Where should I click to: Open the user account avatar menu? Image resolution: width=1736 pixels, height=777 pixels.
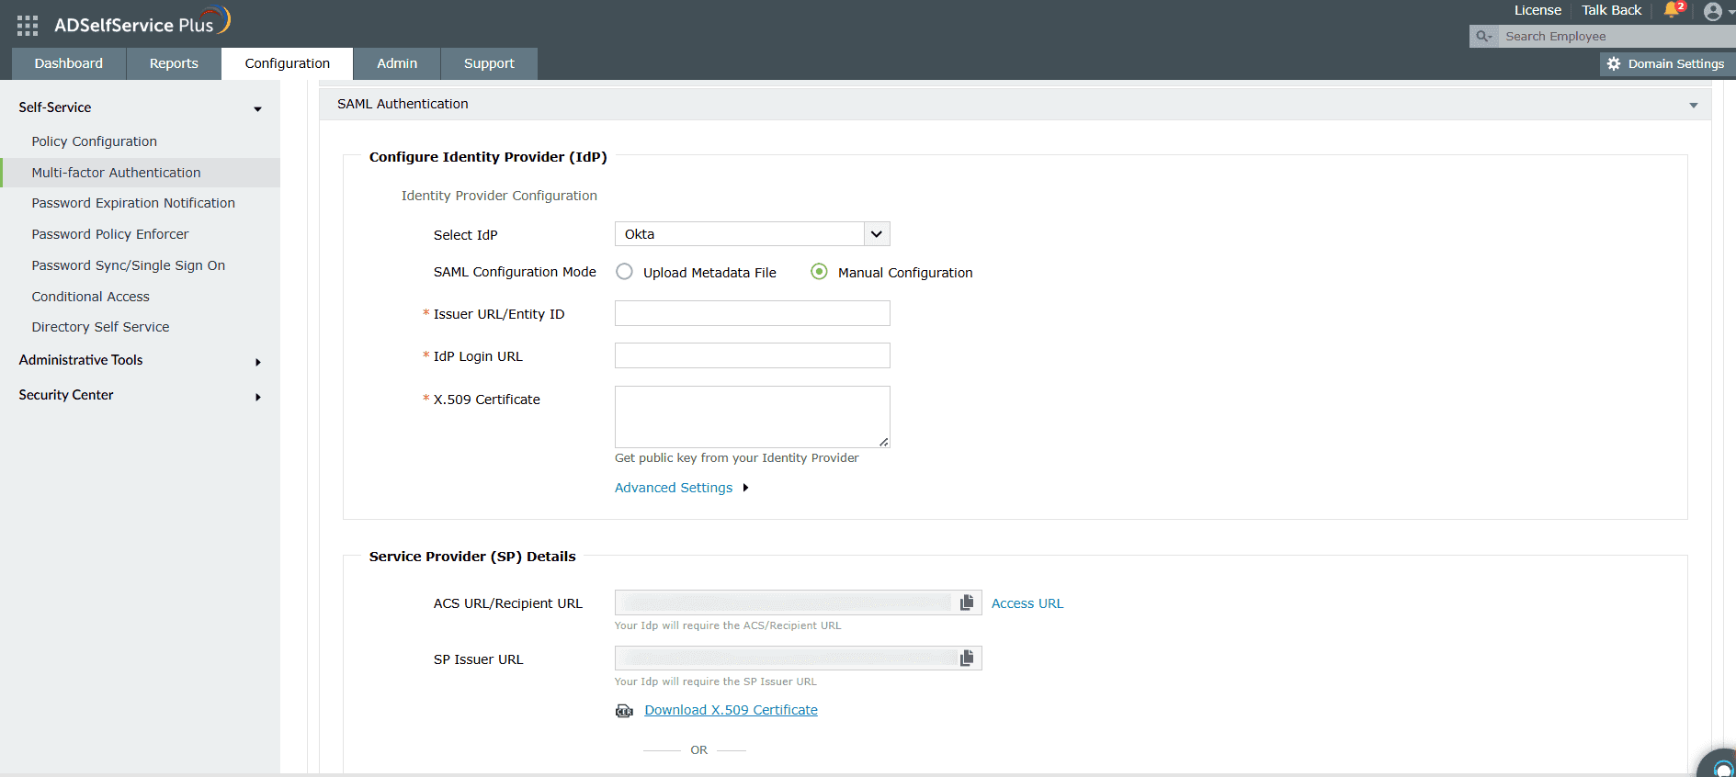1713,11
